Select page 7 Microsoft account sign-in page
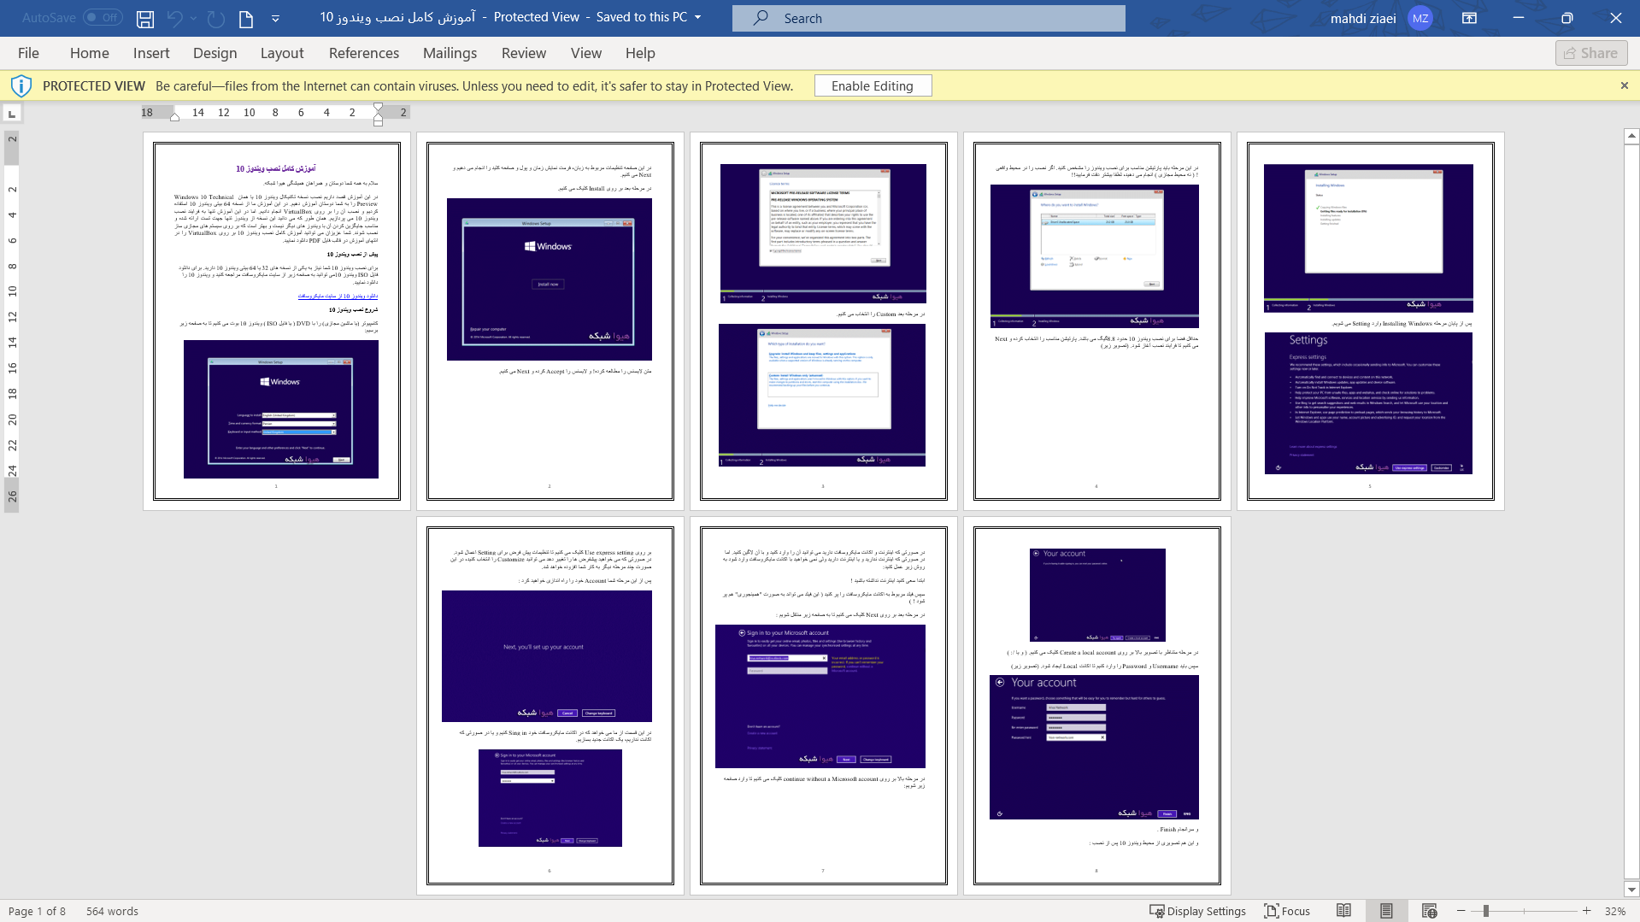The height and width of the screenshot is (922, 1640). (824, 706)
